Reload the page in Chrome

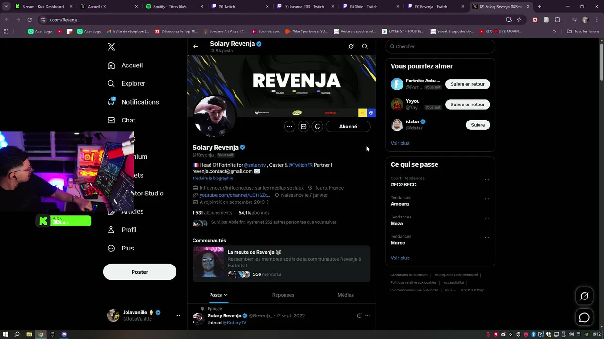tap(29, 20)
